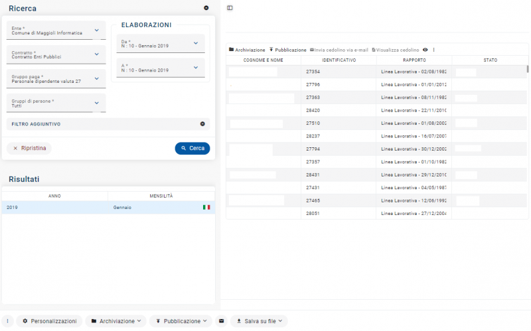Click Pubblicazione in the table toolbar
Image resolution: width=531 pixels, height=331 pixels.
288,50
